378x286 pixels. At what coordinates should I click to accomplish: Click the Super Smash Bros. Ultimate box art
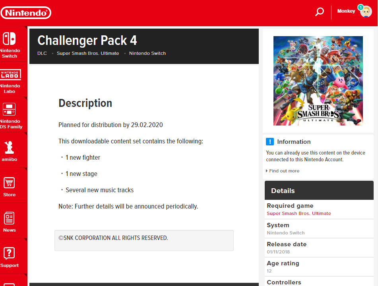tap(318, 81)
